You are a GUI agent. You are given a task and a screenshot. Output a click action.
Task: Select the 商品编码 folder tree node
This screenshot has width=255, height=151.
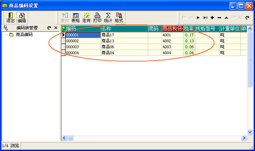tap(24, 35)
